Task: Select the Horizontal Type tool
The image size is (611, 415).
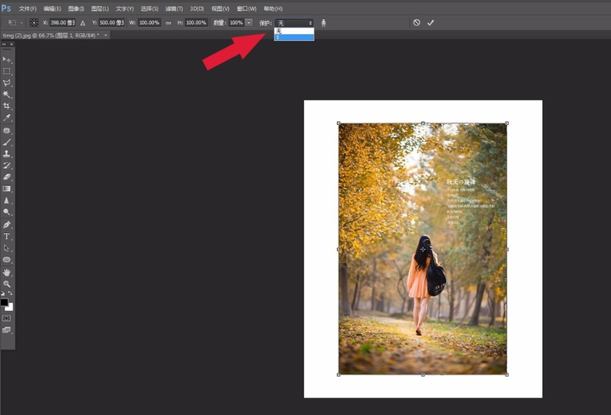Action: [x=7, y=236]
